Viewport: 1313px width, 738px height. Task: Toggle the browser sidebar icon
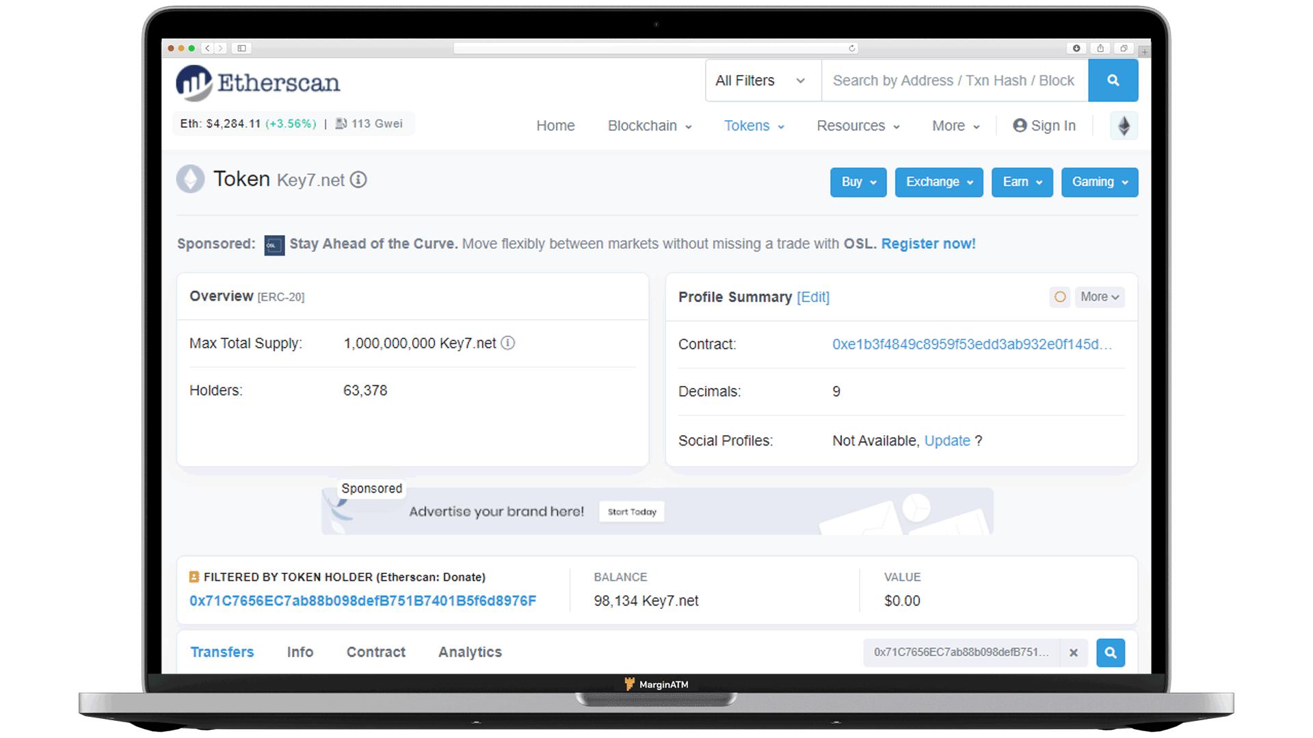coord(241,48)
